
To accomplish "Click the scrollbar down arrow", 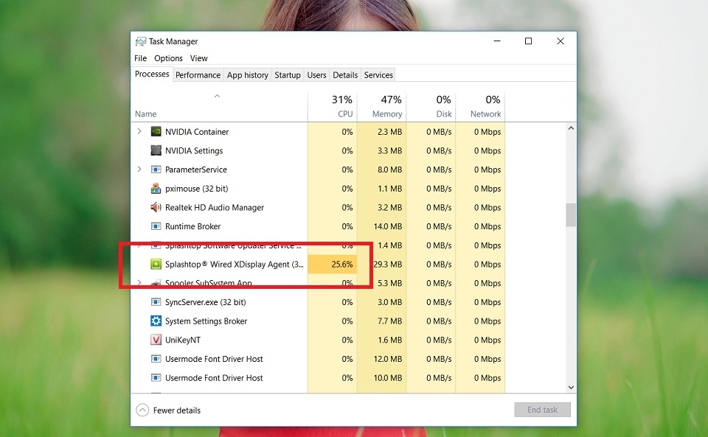I will pyautogui.click(x=571, y=387).
